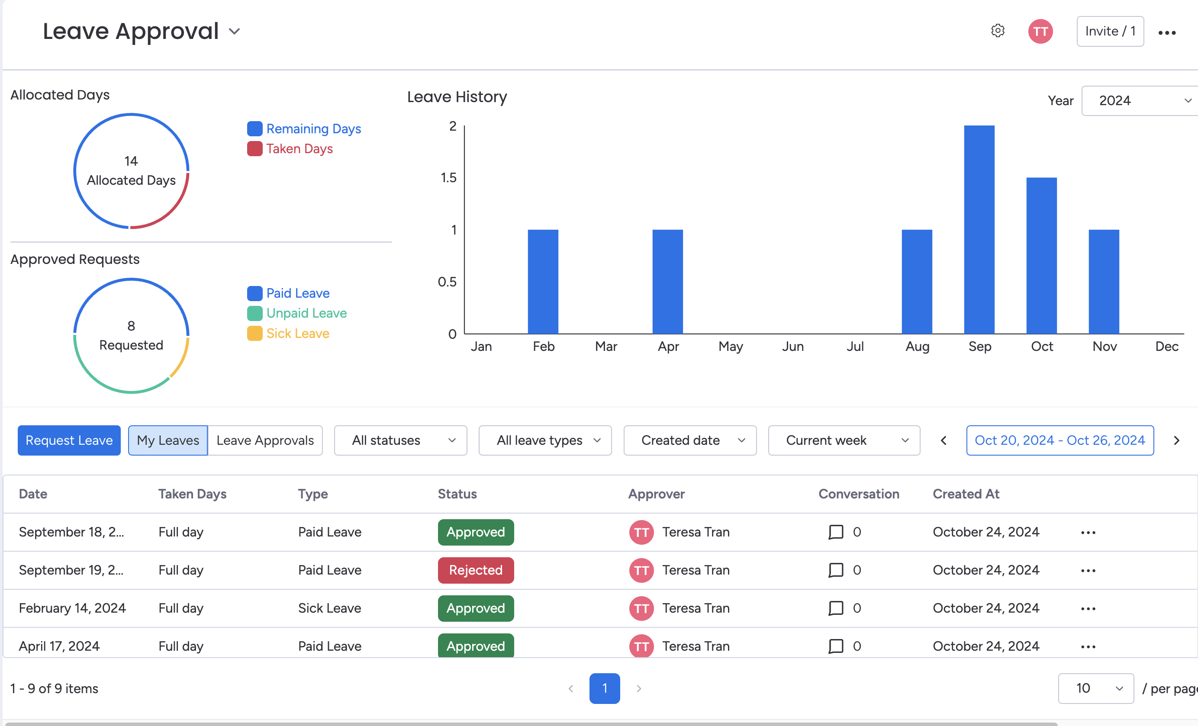Screen dimensions: 1198x726
Task: Open the All leave types dropdown
Action: (545, 440)
